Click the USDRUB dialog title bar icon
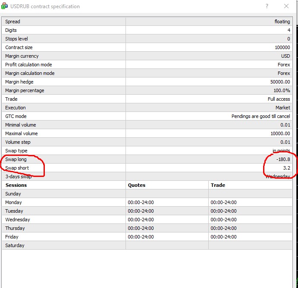Screen dimensions: 298x288 point(5,6)
